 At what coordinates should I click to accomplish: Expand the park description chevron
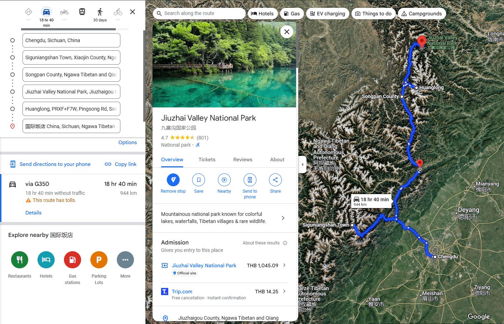[283, 218]
